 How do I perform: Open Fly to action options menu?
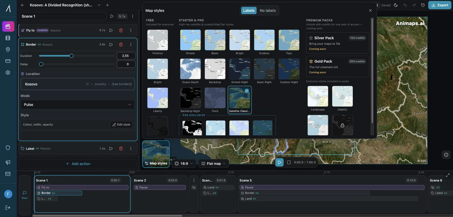(x=131, y=30)
